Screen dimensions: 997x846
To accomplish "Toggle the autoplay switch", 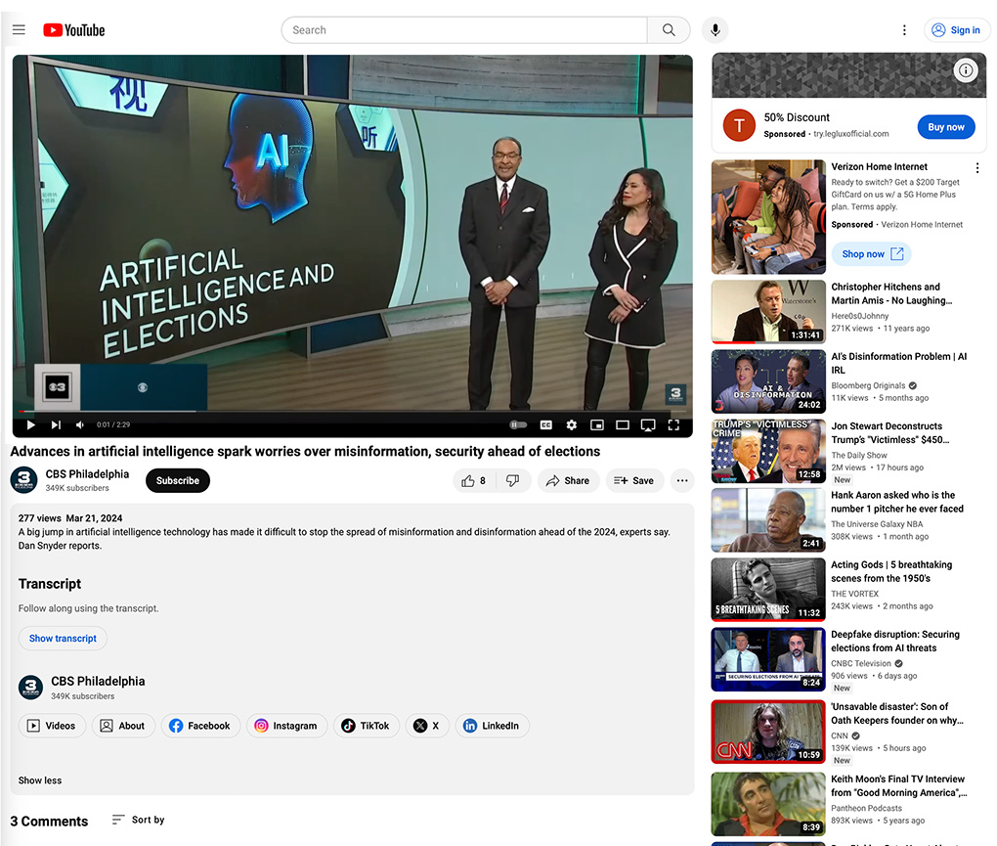I will coord(518,424).
